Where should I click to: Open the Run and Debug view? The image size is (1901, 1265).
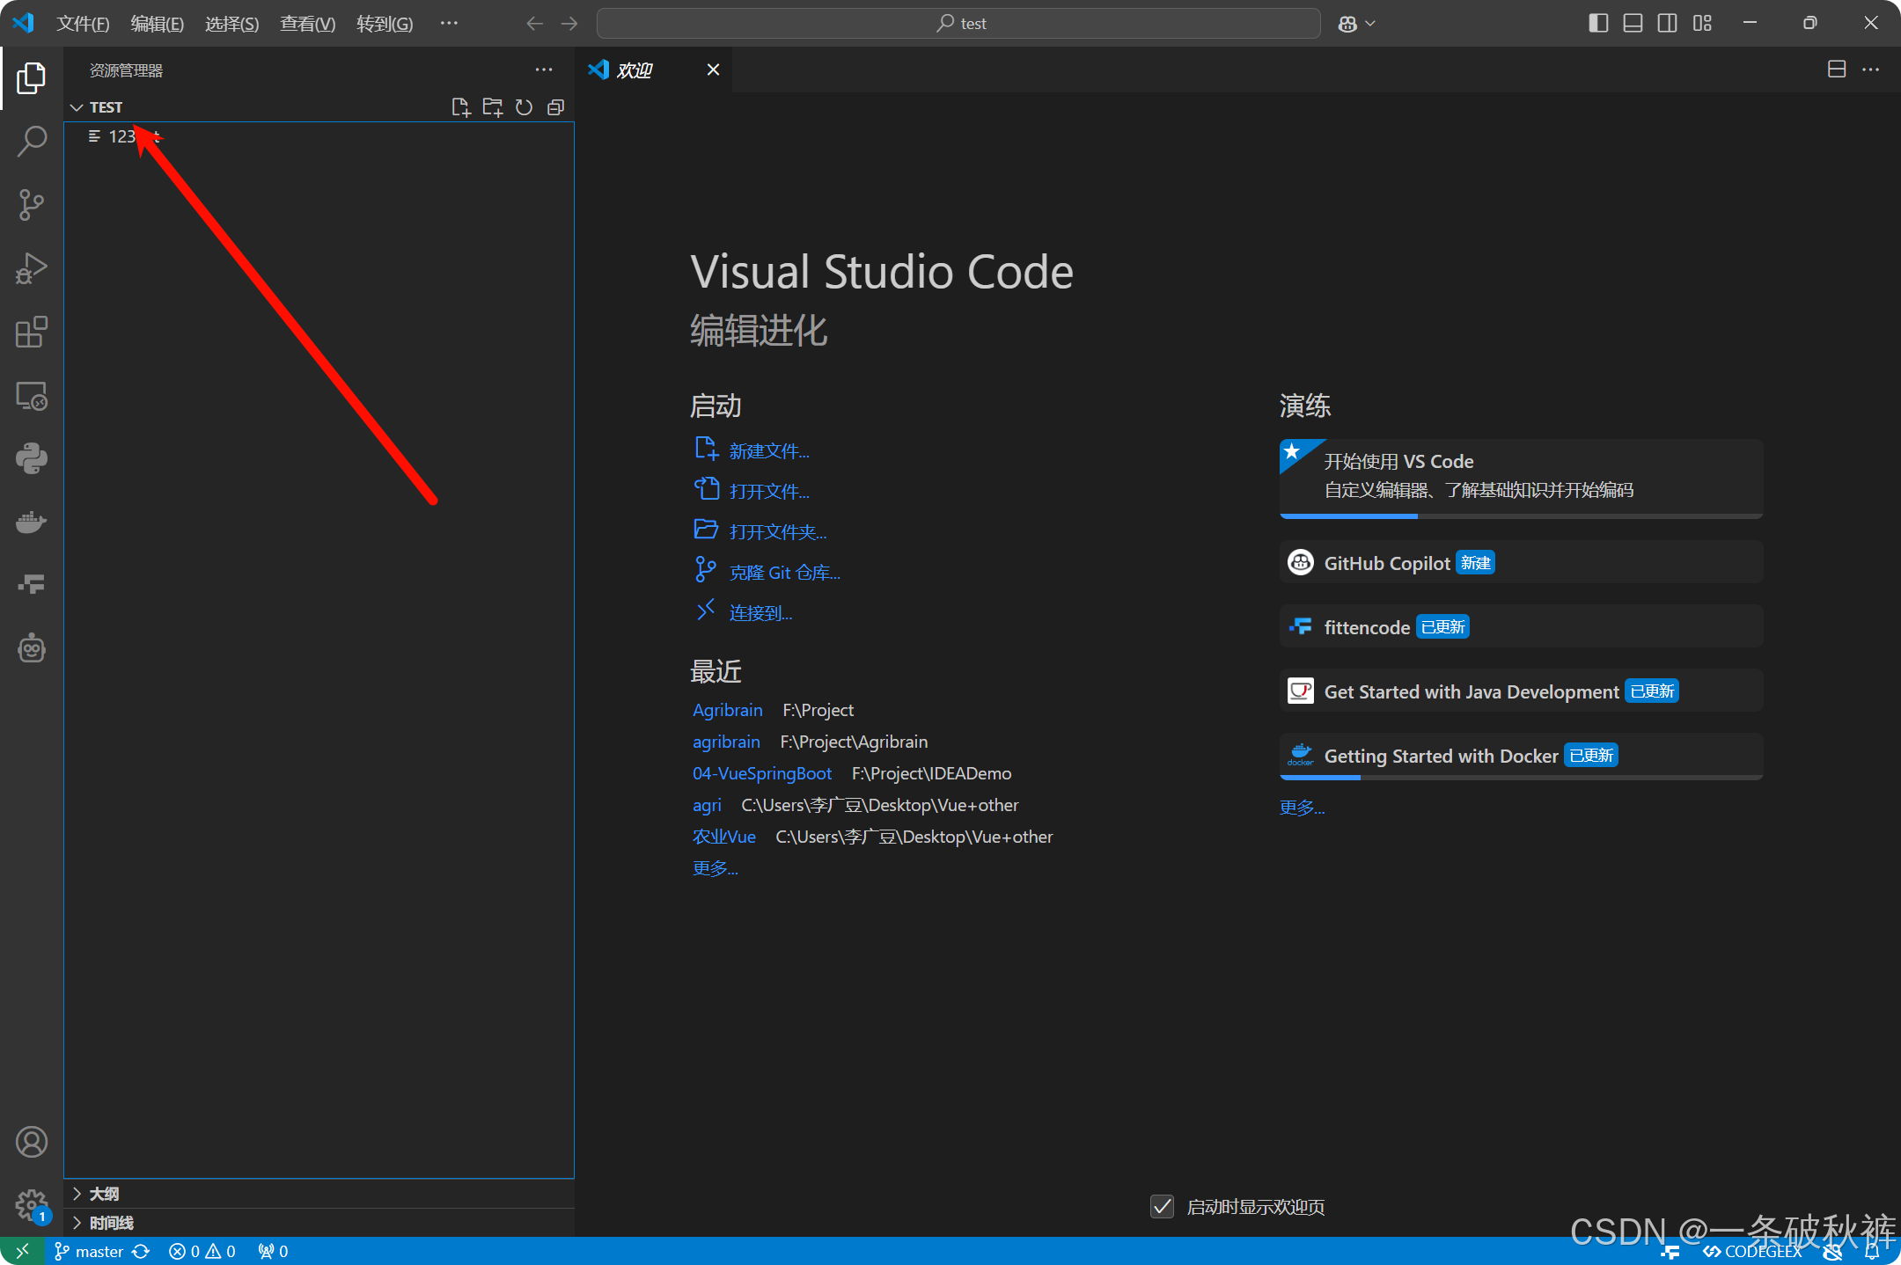pyautogui.click(x=32, y=268)
